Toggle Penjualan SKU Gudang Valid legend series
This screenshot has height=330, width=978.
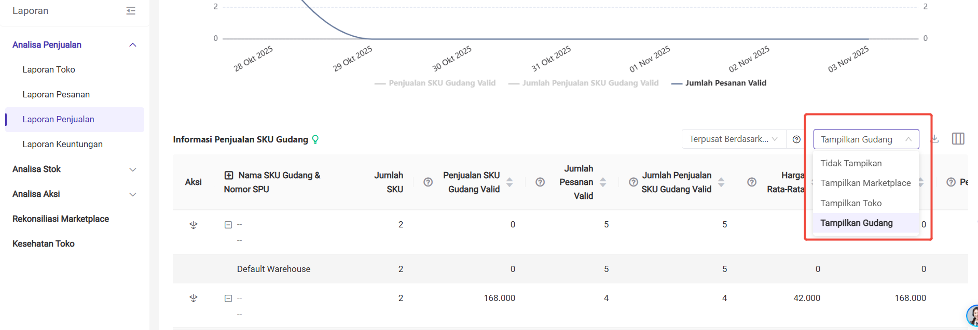click(435, 83)
